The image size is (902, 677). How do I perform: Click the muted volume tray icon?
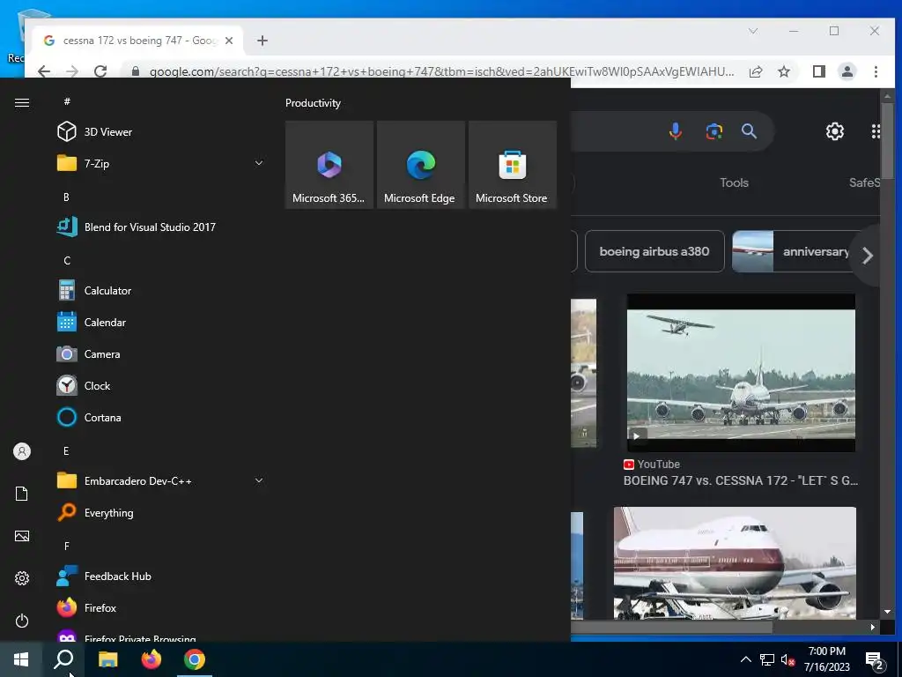(x=788, y=659)
